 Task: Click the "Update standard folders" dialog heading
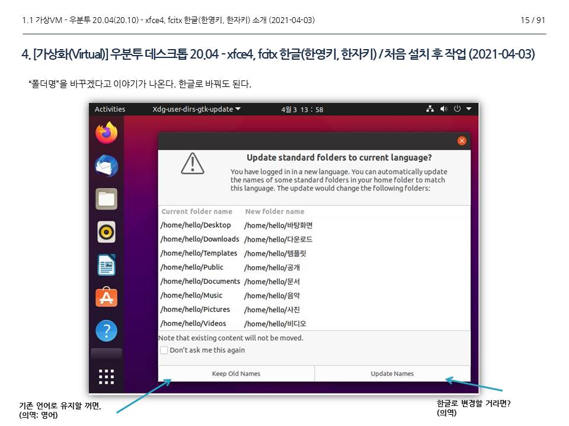[339, 157]
